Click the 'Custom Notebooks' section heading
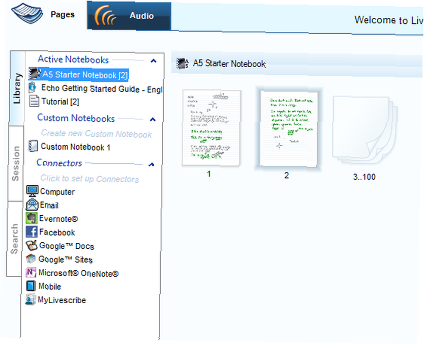 click(x=76, y=118)
